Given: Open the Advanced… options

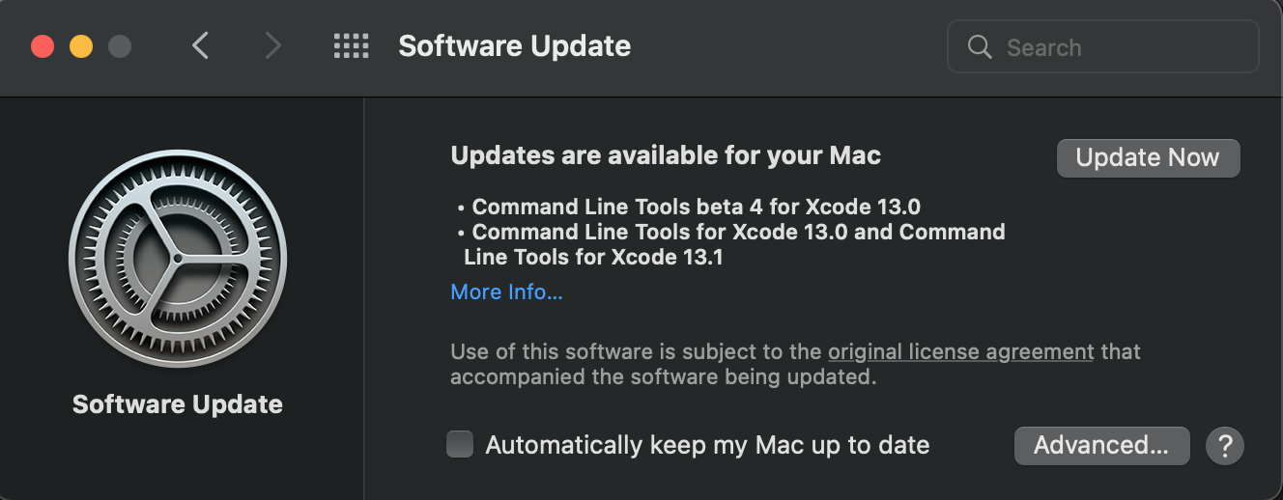Looking at the screenshot, I should coord(1100,445).
